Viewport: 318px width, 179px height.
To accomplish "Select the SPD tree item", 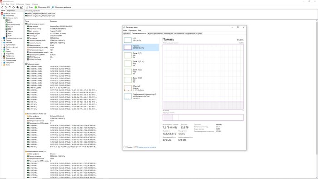I will [x=8, y=29].
